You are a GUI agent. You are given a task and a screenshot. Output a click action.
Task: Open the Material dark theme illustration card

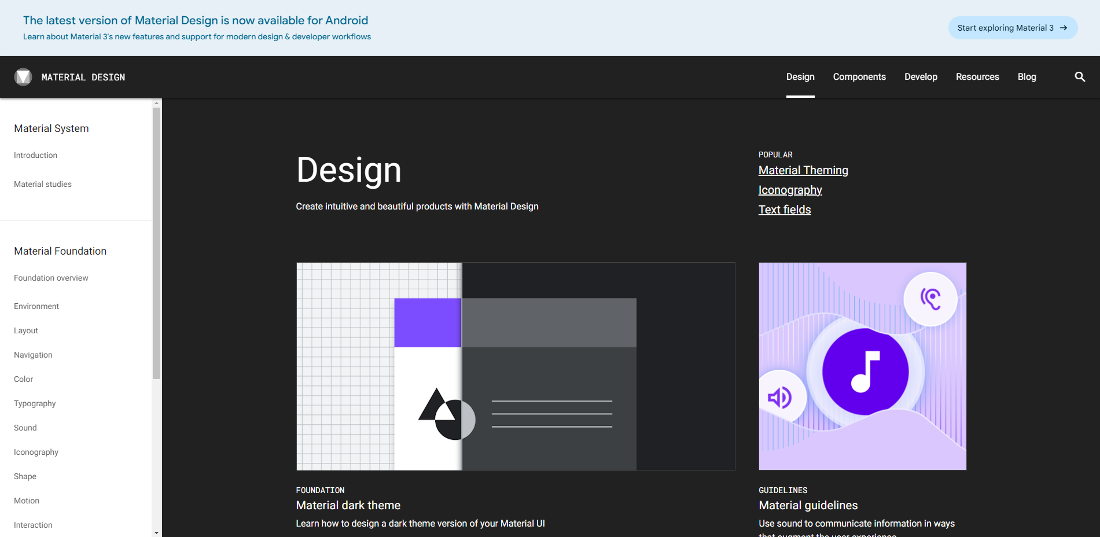(516, 366)
